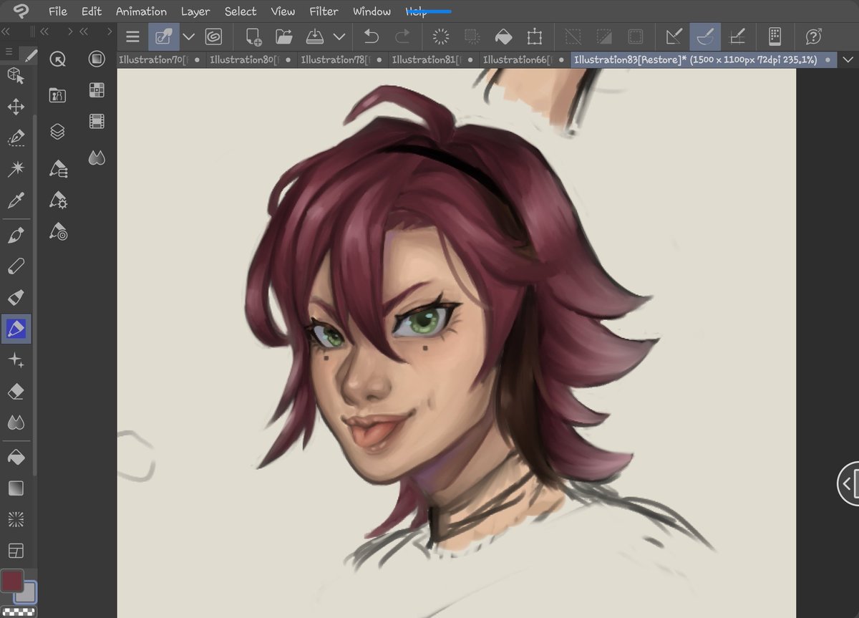Select the Eraser tool
The width and height of the screenshot is (859, 618).
pyautogui.click(x=15, y=392)
